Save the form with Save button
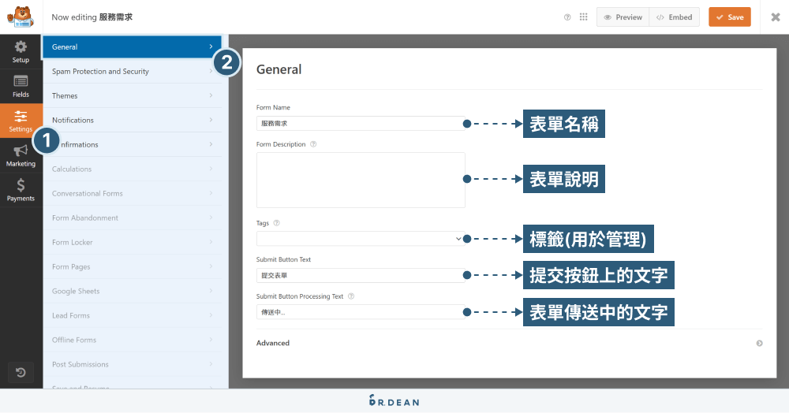The height and width of the screenshot is (413, 789). coord(730,17)
